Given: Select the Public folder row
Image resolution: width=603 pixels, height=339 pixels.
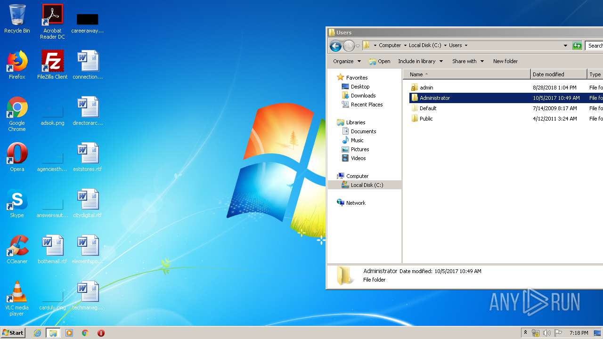Looking at the screenshot, I should coord(506,119).
